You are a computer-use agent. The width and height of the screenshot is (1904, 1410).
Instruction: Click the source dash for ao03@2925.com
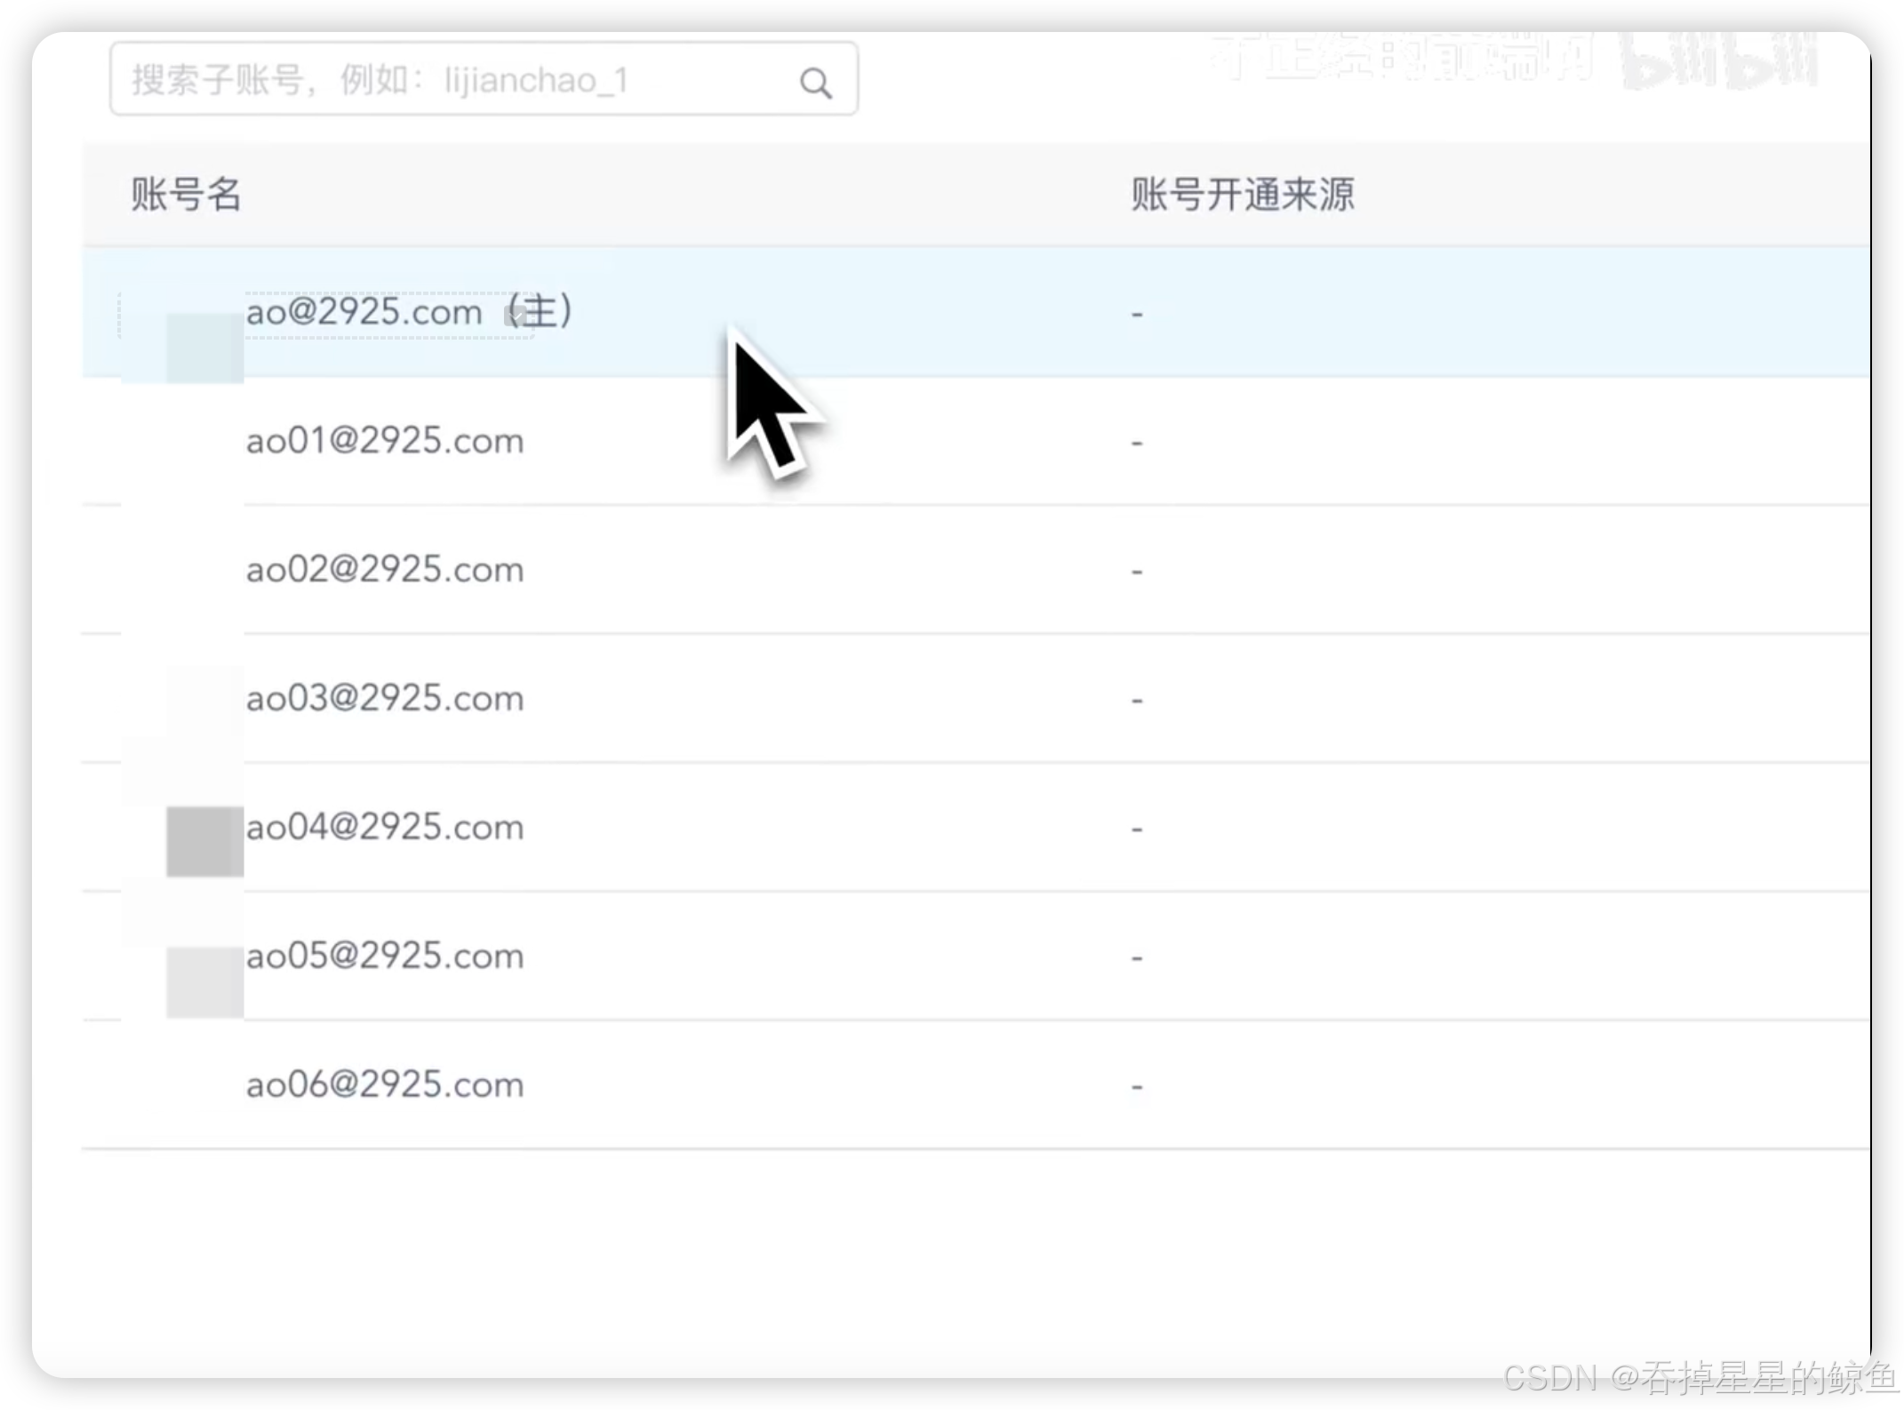point(1137,701)
